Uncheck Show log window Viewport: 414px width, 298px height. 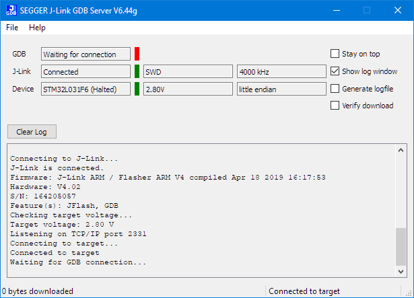pyautogui.click(x=335, y=71)
